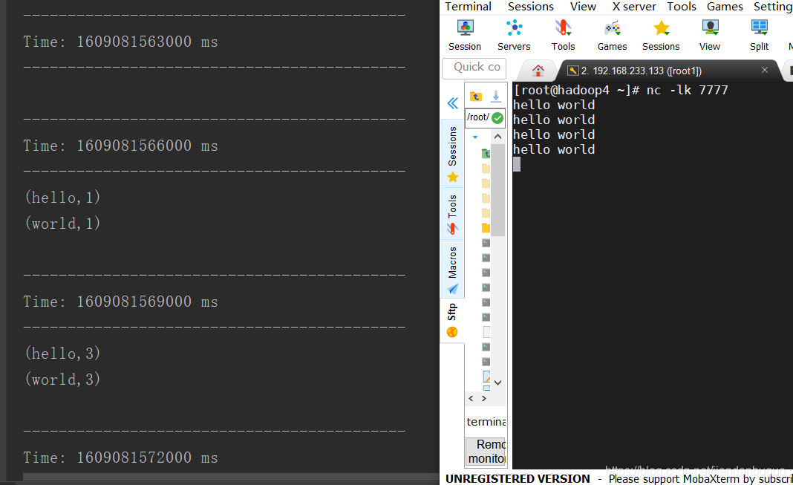Click the '(hello,1)' console output
The image size is (793, 485).
pyautogui.click(x=62, y=198)
